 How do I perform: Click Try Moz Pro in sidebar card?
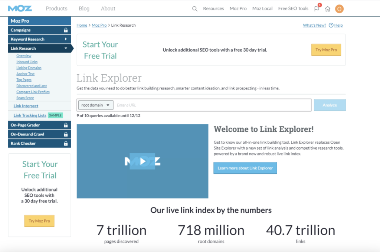point(39,221)
